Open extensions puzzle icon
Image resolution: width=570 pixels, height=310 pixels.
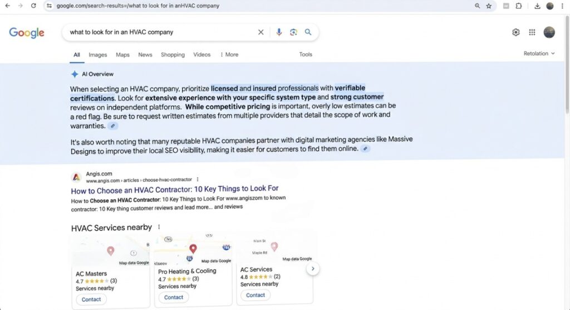click(x=519, y=6)
